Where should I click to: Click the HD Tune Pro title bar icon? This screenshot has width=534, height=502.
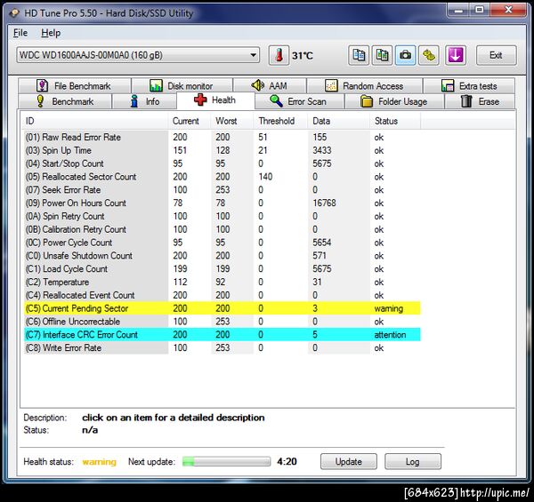tap(14, 13)
